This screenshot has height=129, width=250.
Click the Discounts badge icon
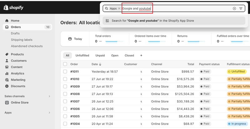coord(7,86)
